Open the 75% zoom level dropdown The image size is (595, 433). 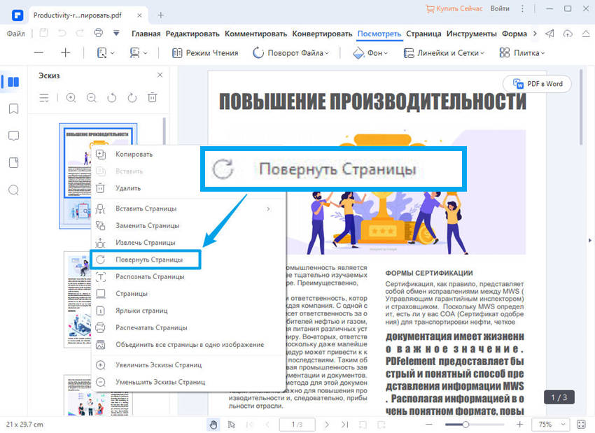[x=551, y=425]
